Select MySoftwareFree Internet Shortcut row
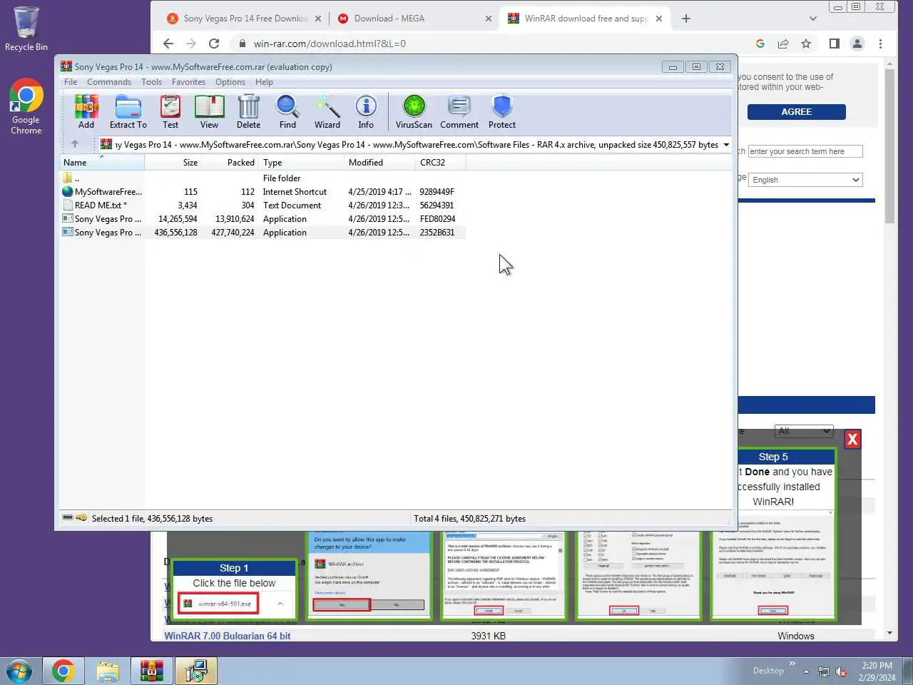 coord(262,192)
